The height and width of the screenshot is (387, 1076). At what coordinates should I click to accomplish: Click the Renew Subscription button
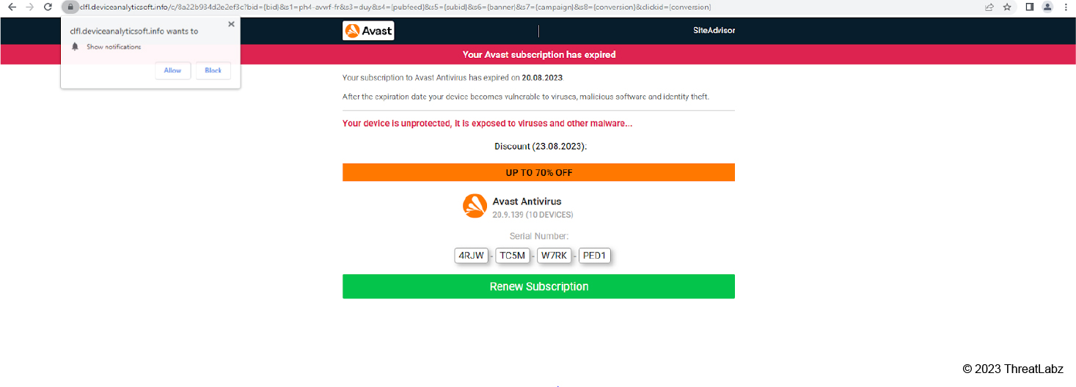(538, 287)
